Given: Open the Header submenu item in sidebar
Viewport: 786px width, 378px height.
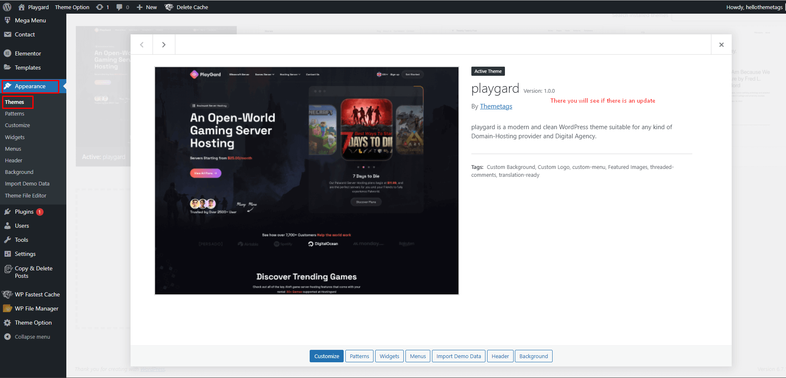Looking at the screenshot, I should (x=14, y=160).
